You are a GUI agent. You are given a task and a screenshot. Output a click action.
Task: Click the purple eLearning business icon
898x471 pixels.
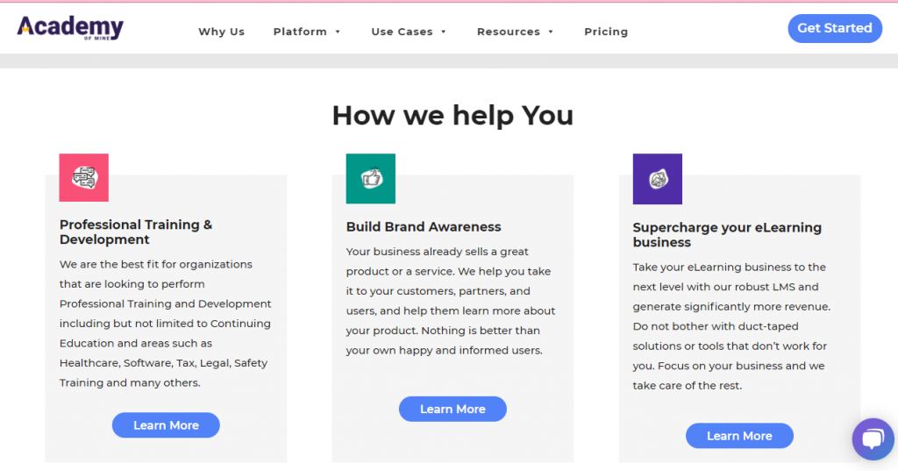(x=658, y=179)
